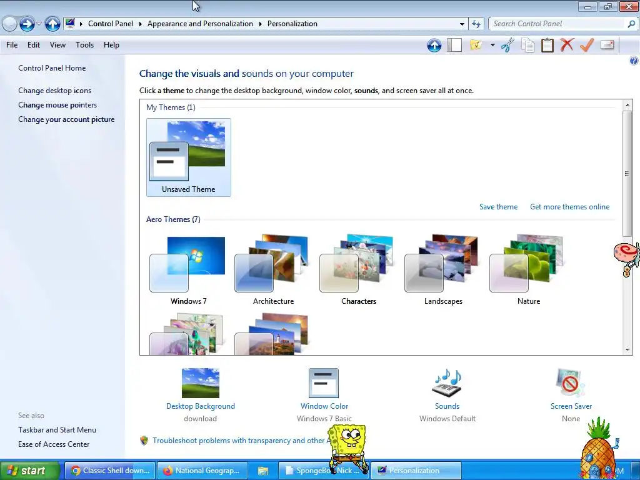Click the Personalization taskbar button
Screen dimensions: 640x480
416,471
